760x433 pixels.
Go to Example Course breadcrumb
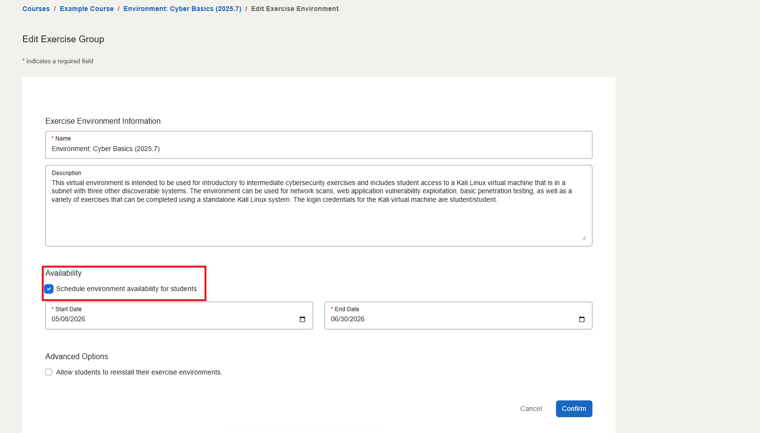click(86, 9)
